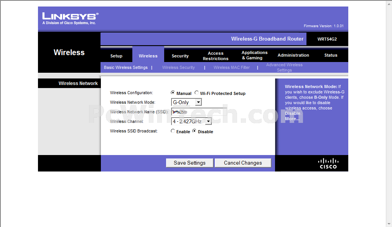Click the Wireless Configuration: label

[x=131, y=93]
